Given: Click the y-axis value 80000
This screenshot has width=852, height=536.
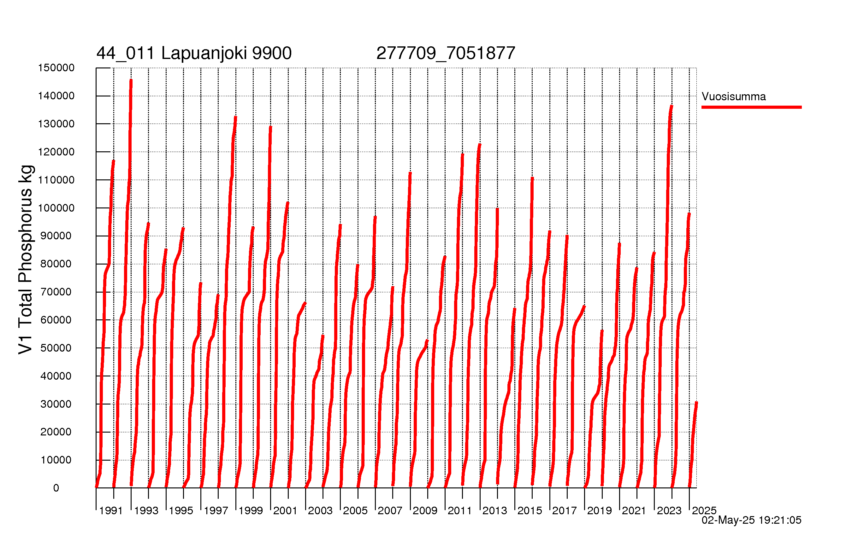Looking at the screenshot, I should [56, 264].
